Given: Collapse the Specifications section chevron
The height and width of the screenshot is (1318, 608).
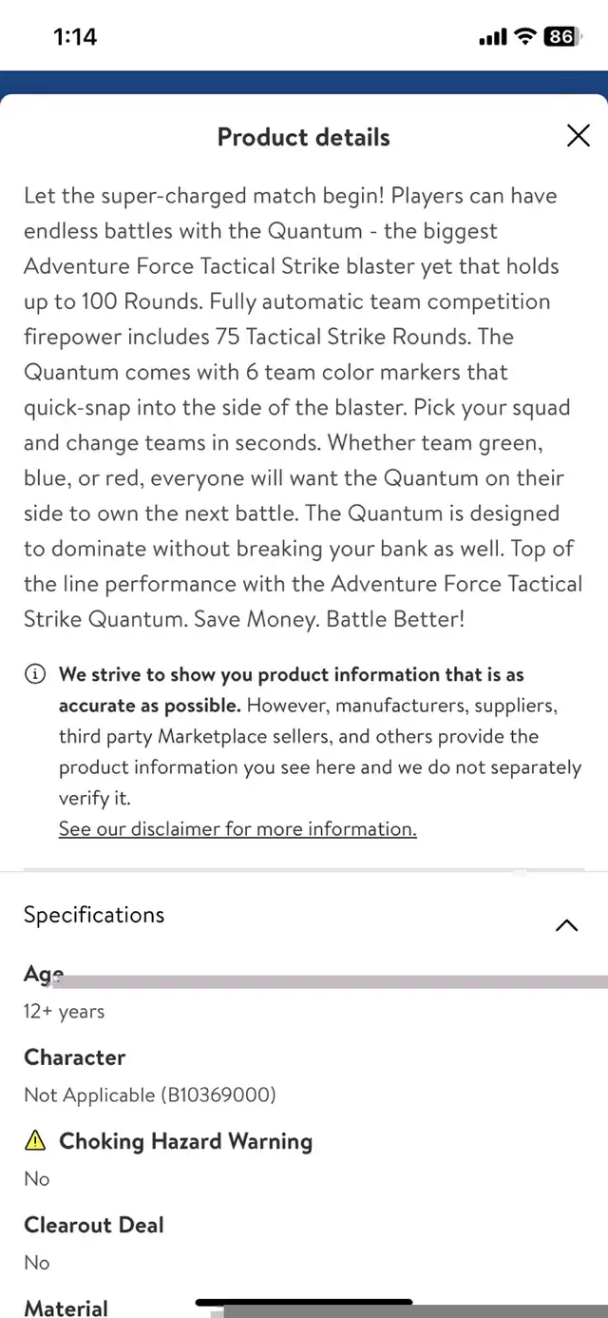Looking at the screenshot, I should tap(566, 924).
